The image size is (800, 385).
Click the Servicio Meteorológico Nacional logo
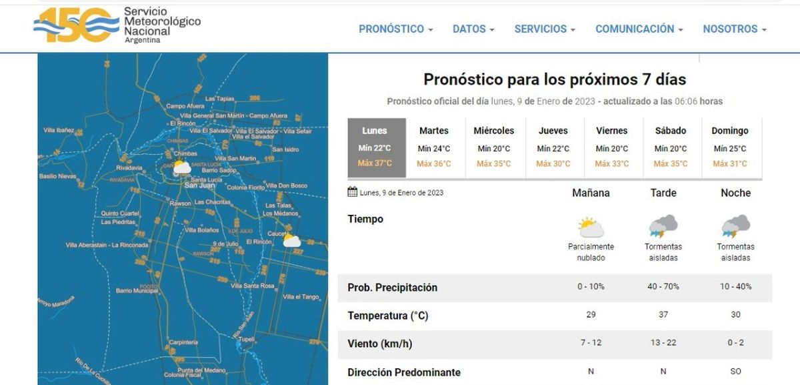117,25
